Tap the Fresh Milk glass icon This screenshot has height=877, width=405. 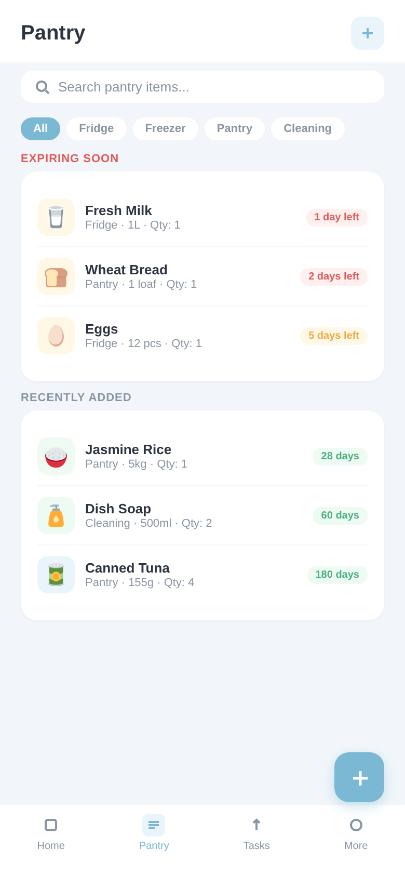click(56, 217)
